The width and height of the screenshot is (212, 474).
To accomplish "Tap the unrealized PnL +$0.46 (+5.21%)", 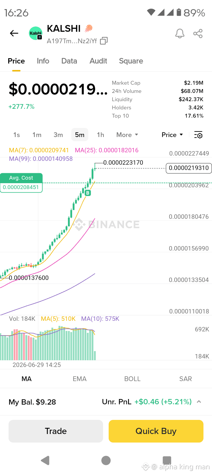I will tap(163, 402).
